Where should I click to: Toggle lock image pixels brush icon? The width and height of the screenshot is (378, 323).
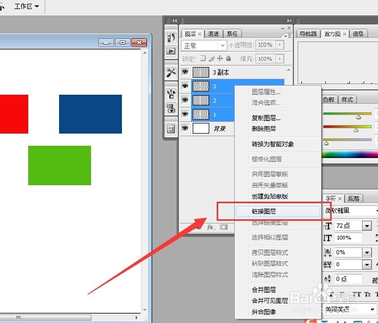[x=211, y=59]
